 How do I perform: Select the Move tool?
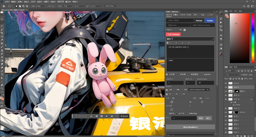pos(2,19)
